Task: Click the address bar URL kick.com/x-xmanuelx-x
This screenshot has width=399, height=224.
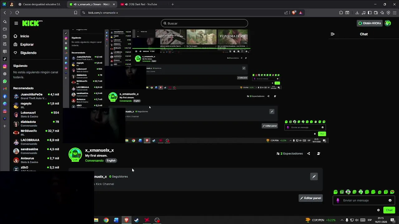Action: [x=103, y=13]
